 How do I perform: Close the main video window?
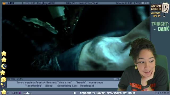click(x=148, y=3)
